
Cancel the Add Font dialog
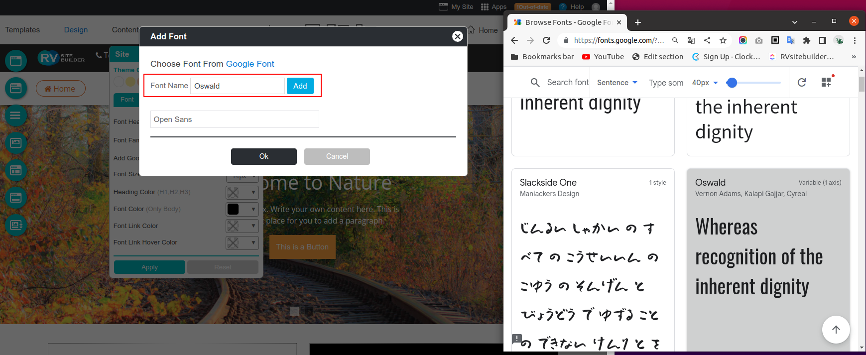click(x=337, y=156)
